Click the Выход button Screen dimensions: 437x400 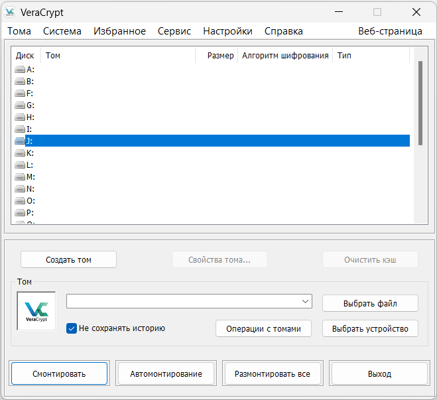point(379,373)
